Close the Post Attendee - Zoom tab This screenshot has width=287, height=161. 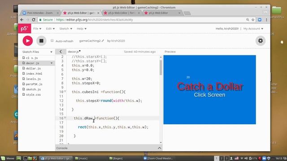58,13
